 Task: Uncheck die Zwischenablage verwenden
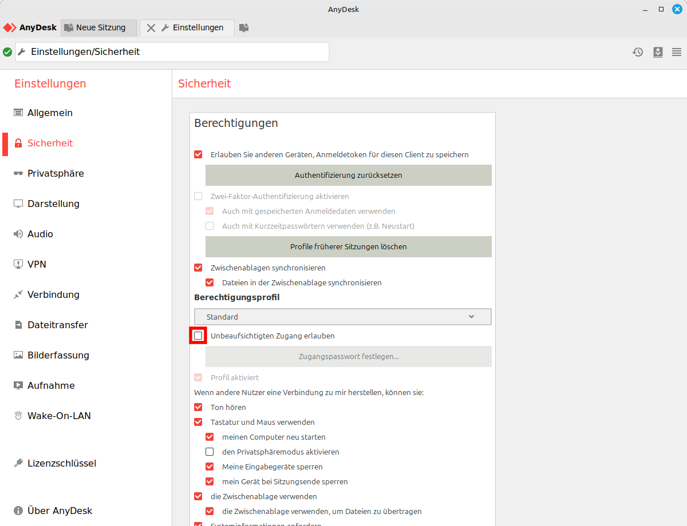[198, 496]
